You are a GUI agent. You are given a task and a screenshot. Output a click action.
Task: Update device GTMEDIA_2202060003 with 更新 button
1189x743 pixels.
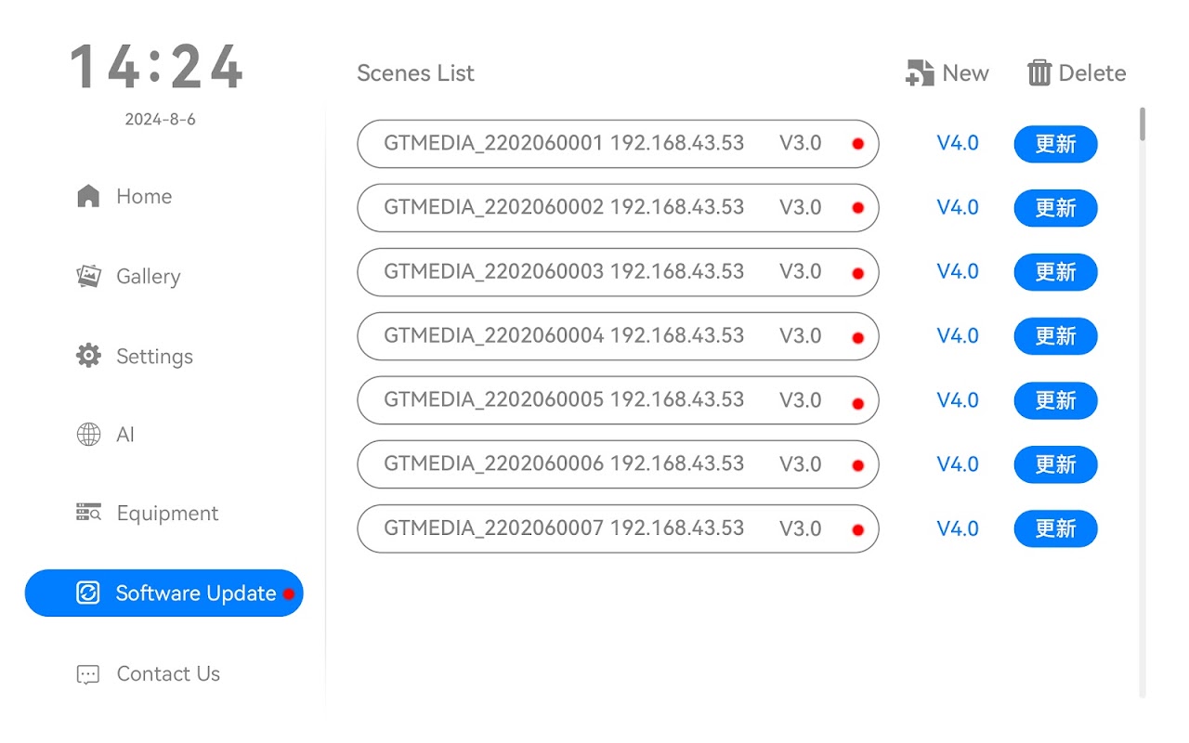1055,272
